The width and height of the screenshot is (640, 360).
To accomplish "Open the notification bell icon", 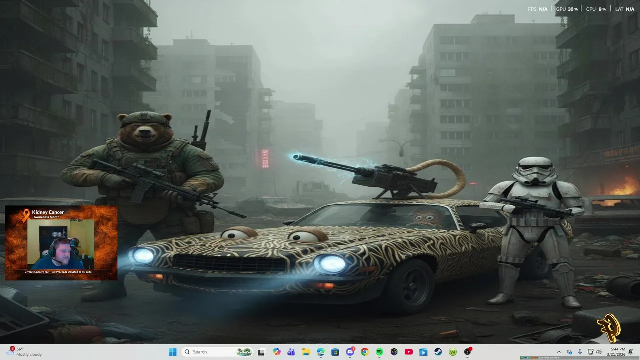I will [631, 352].
